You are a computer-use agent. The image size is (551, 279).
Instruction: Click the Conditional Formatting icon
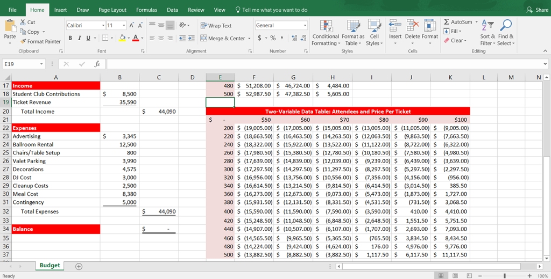[325, 26]
